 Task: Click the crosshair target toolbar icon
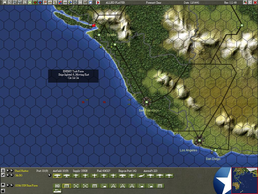pyautogui.click(x=75, y=3)
